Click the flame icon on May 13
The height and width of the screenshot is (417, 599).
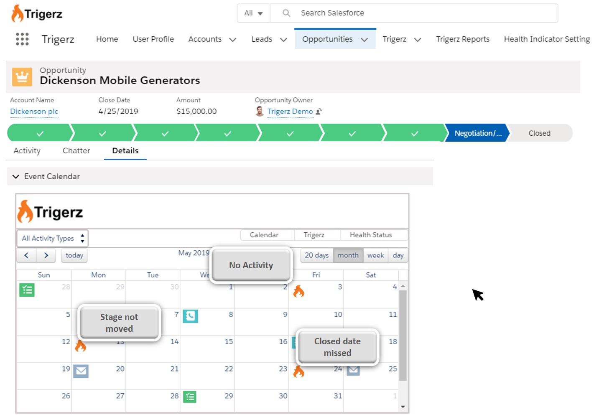81,346
